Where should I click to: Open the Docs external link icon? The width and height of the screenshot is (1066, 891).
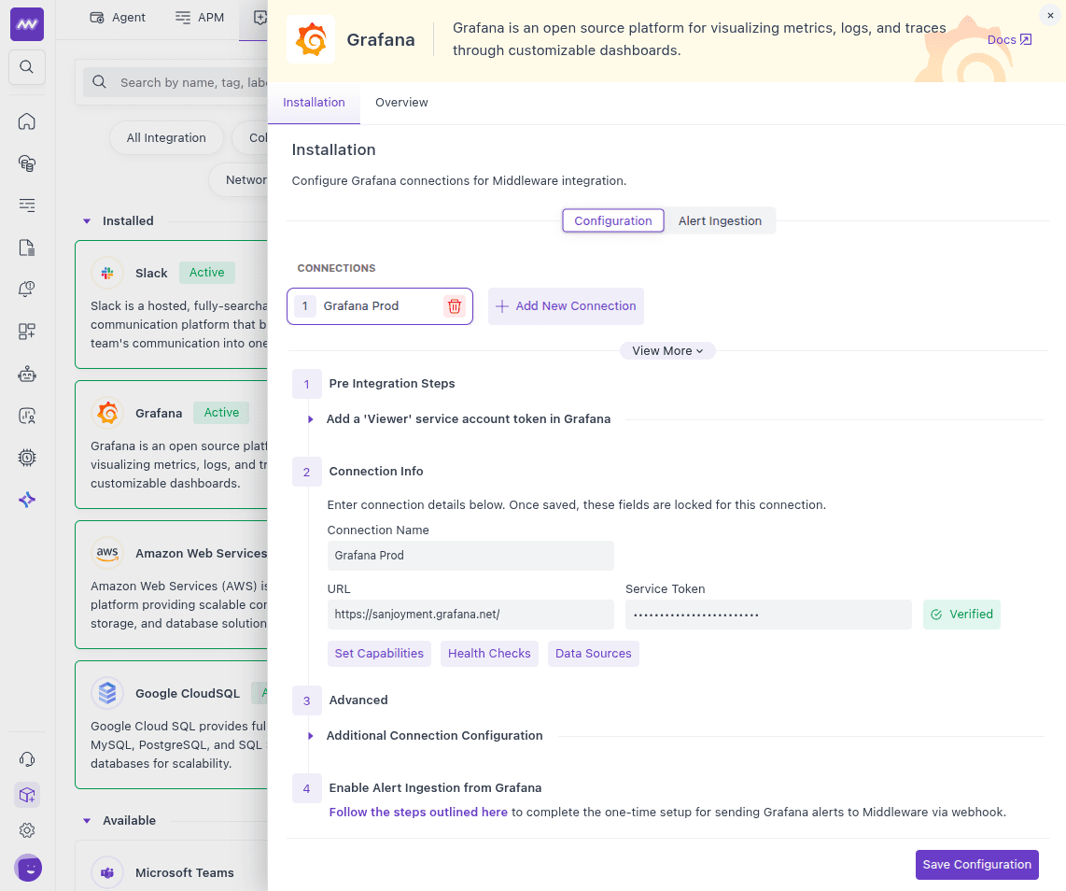click(x=1025, y=40)
